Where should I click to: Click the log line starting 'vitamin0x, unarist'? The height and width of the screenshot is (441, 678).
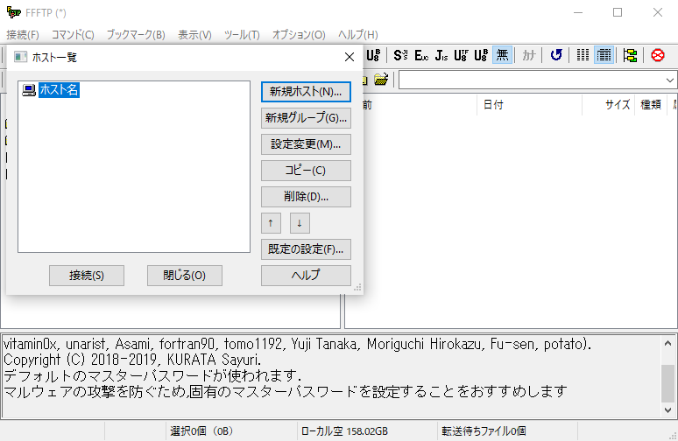297,344
